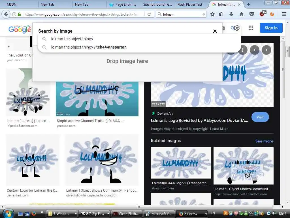
Task: Click the EN language indicator
Action: pyautogui.click(x=213, y=213)
